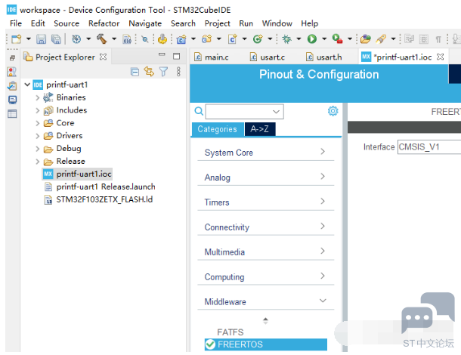
Task: Open the Edit menu
Action: tap(38, 23)
